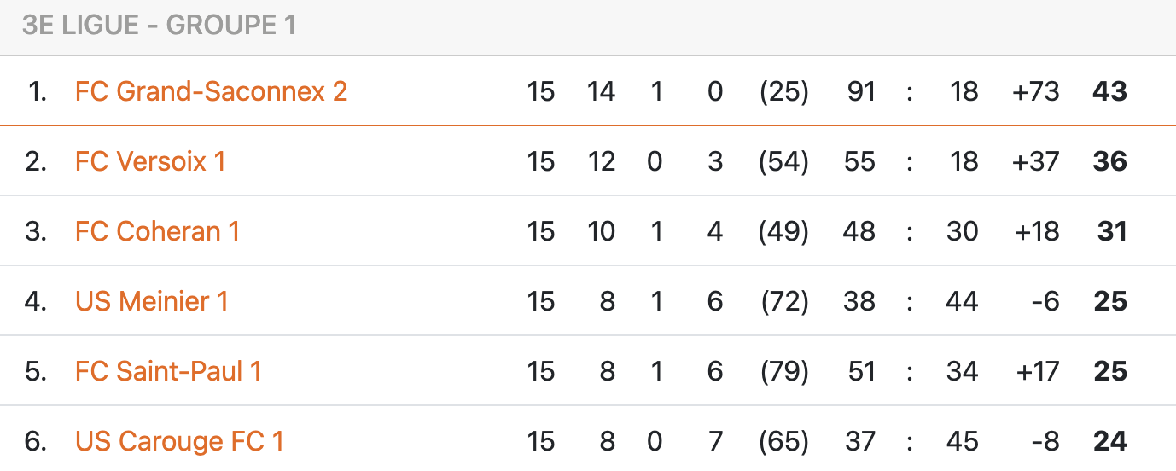
Task: Click the 91 goals scored value
Action: coord(860,91)
